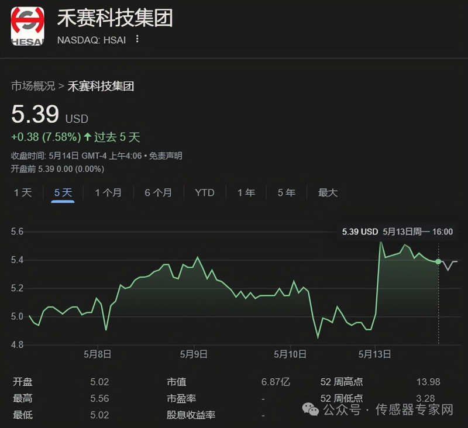The height and width of the screenshot is (428, 468).
Task: Click the NASDAQ: HSAI ticker text
Action: pyautogui.click(x=91, y=40)
